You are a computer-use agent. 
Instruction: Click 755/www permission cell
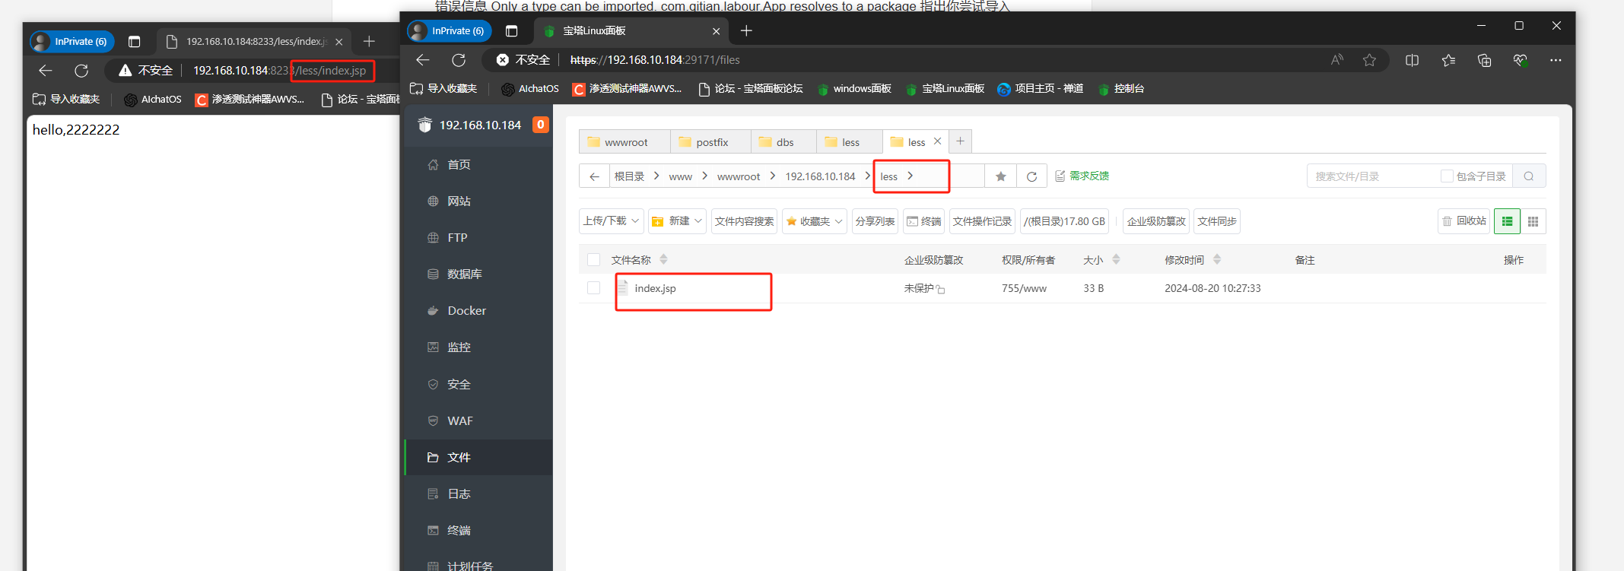point(1024,288)
